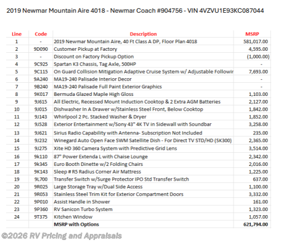Viewport: 285px width, 241px height.
Task: Click the base MSRP 581,017.00 cell
Action: (252, 42)
